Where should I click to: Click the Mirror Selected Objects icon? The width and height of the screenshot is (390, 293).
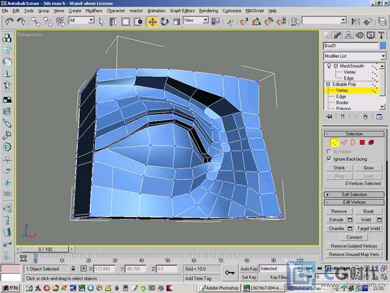(356, 22)
